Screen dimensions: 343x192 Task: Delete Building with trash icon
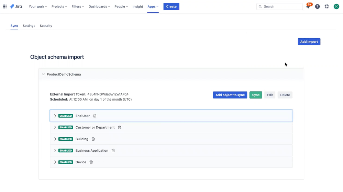point(93,139)
